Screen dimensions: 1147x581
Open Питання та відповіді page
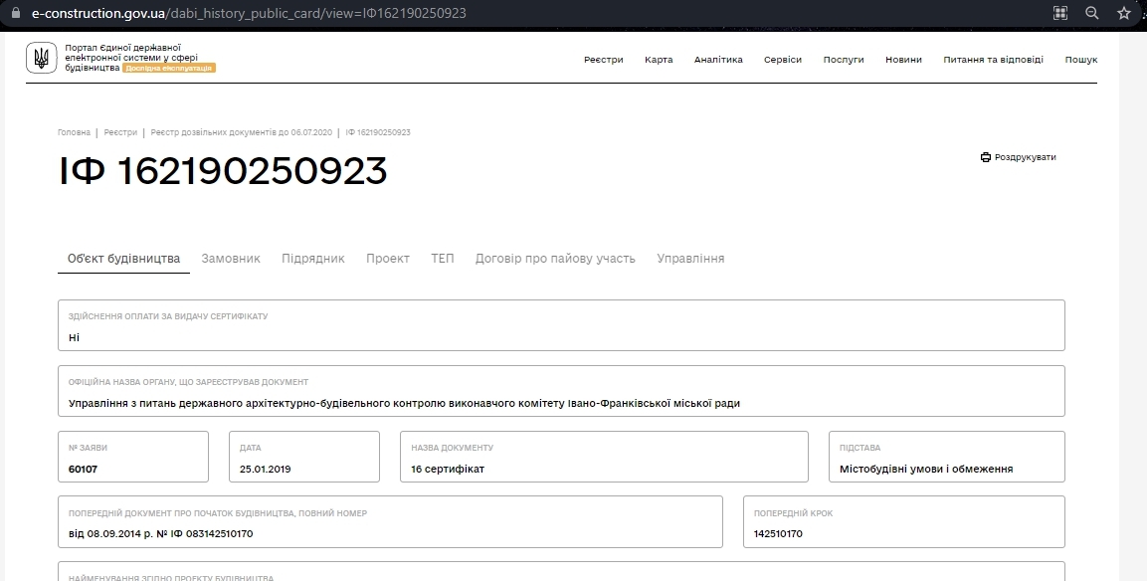pos(994,60)
